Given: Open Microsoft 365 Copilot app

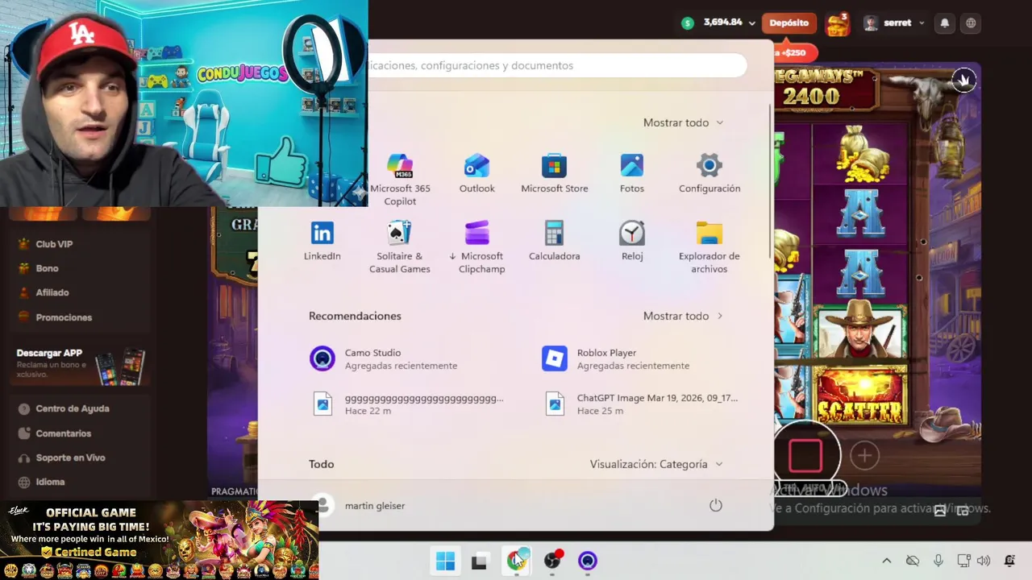Looking at the screenshot, I should [x=400, y=179].
